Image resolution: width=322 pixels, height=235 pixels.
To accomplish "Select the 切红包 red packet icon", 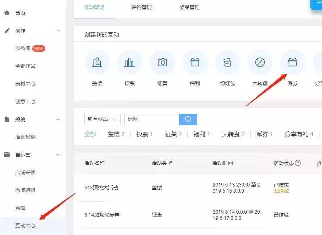I will point(227,62).
